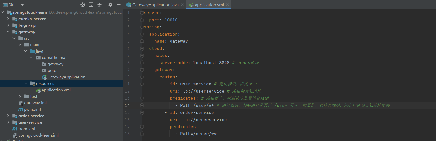Expand the order-service module
436x141 pixels.
(8, 116)
